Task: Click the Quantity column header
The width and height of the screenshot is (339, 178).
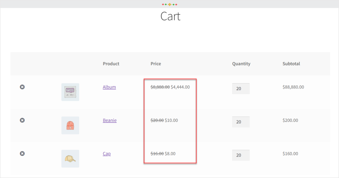Action: [241, 64]
